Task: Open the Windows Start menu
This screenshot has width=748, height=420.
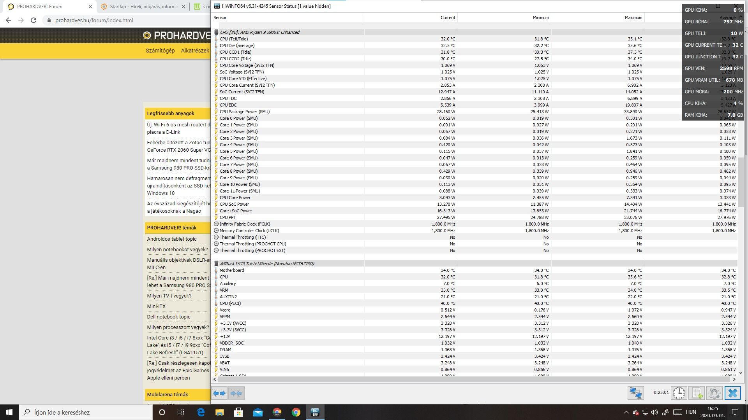Action: click(x=9, y=412)
